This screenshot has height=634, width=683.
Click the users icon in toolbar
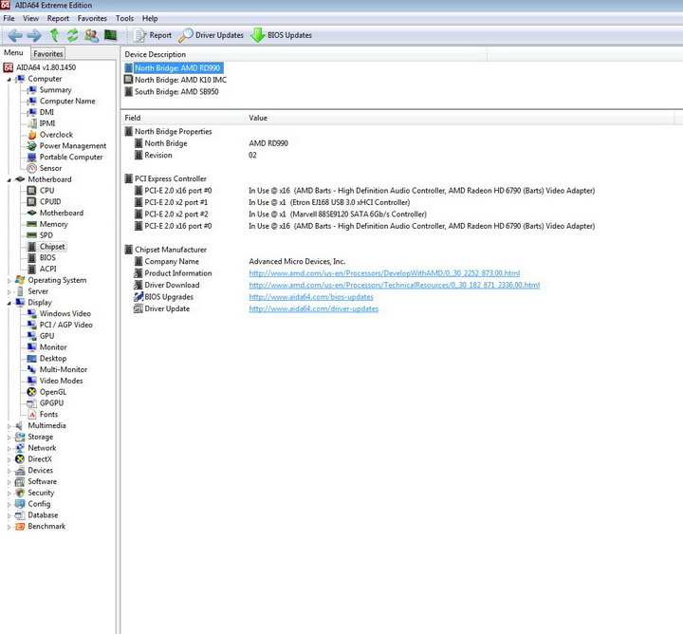click(x=91, y=35)
